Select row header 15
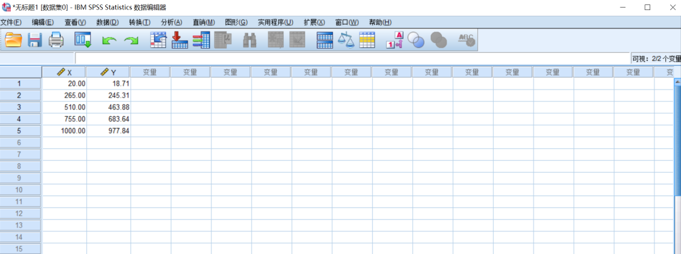The width and height of the screenshot is (681, 254). [x=21, y=249]
